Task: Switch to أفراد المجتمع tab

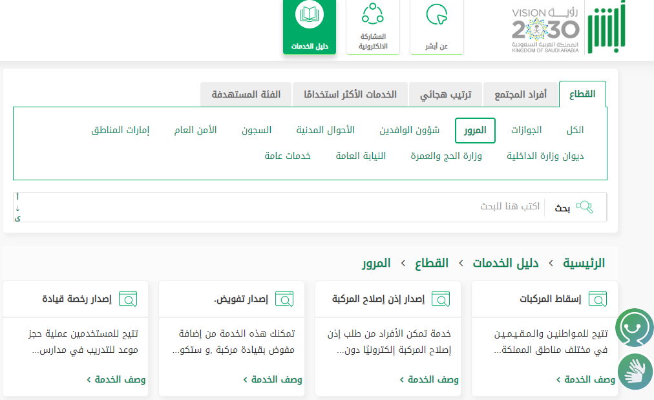Action: (520, 95)
